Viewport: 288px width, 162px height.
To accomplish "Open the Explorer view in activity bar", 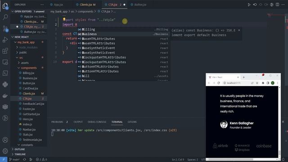I will coord(5,6).
